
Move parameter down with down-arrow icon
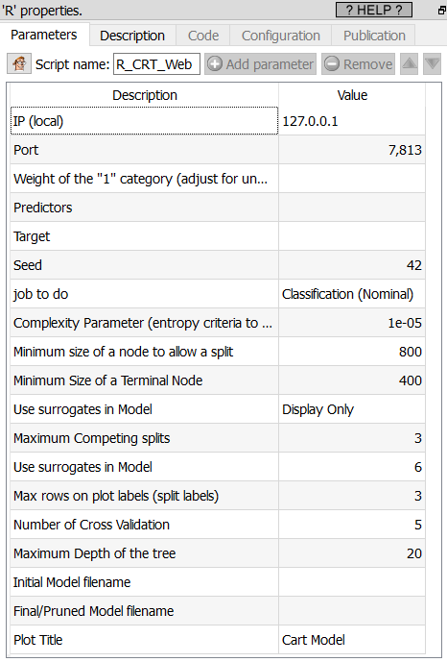click(433, 64)
